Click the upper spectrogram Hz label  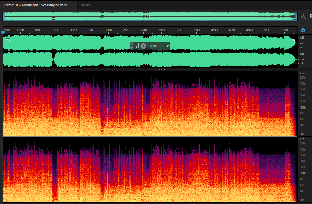(302, 73)
